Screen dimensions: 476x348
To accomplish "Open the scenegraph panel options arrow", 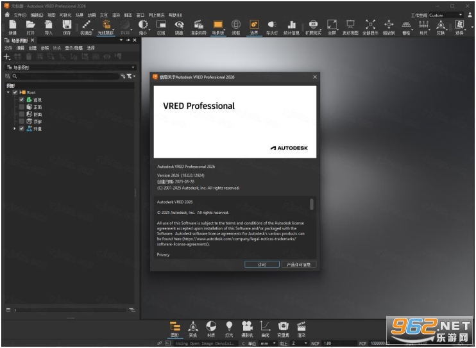I will 121,40.
